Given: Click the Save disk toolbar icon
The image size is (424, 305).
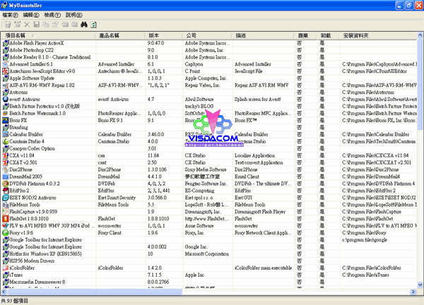Looking at the screenshot, I should pyautogui.click(x=36, y=25).
